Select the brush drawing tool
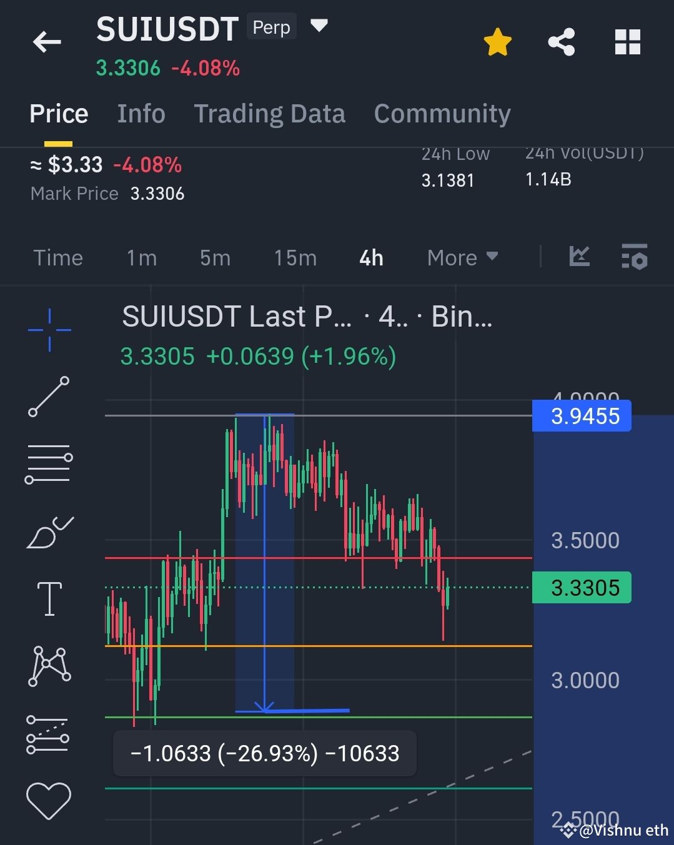Screen dimensions: 674x845 coord(49,531)
